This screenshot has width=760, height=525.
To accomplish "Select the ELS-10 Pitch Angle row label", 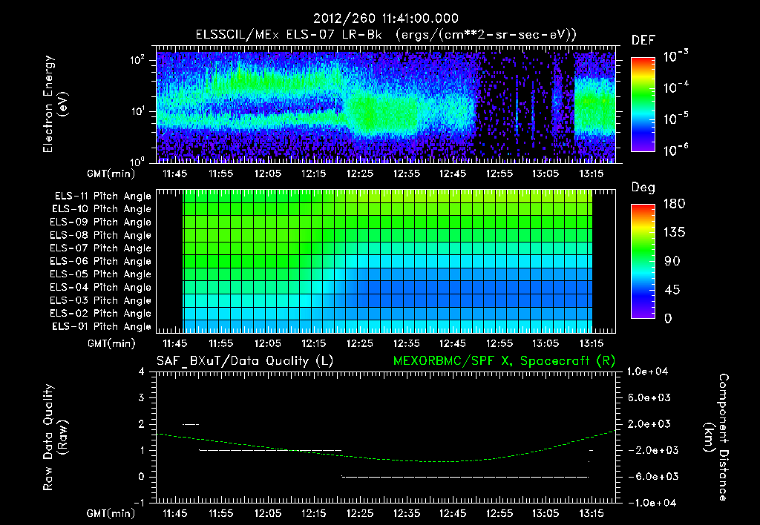I will point(102,209).
